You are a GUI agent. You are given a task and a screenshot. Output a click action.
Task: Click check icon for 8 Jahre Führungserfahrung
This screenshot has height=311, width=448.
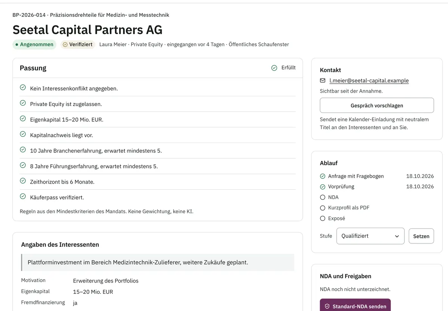click(x=23, y=165)
